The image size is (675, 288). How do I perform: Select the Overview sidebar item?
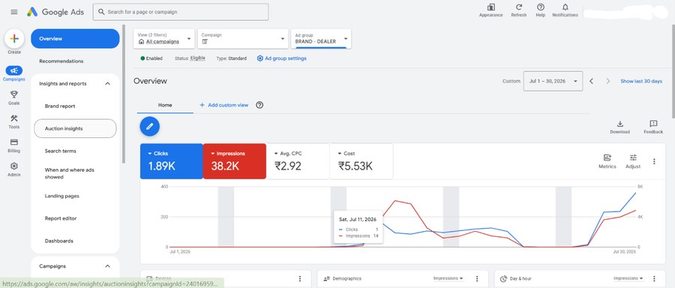[75, 39]
